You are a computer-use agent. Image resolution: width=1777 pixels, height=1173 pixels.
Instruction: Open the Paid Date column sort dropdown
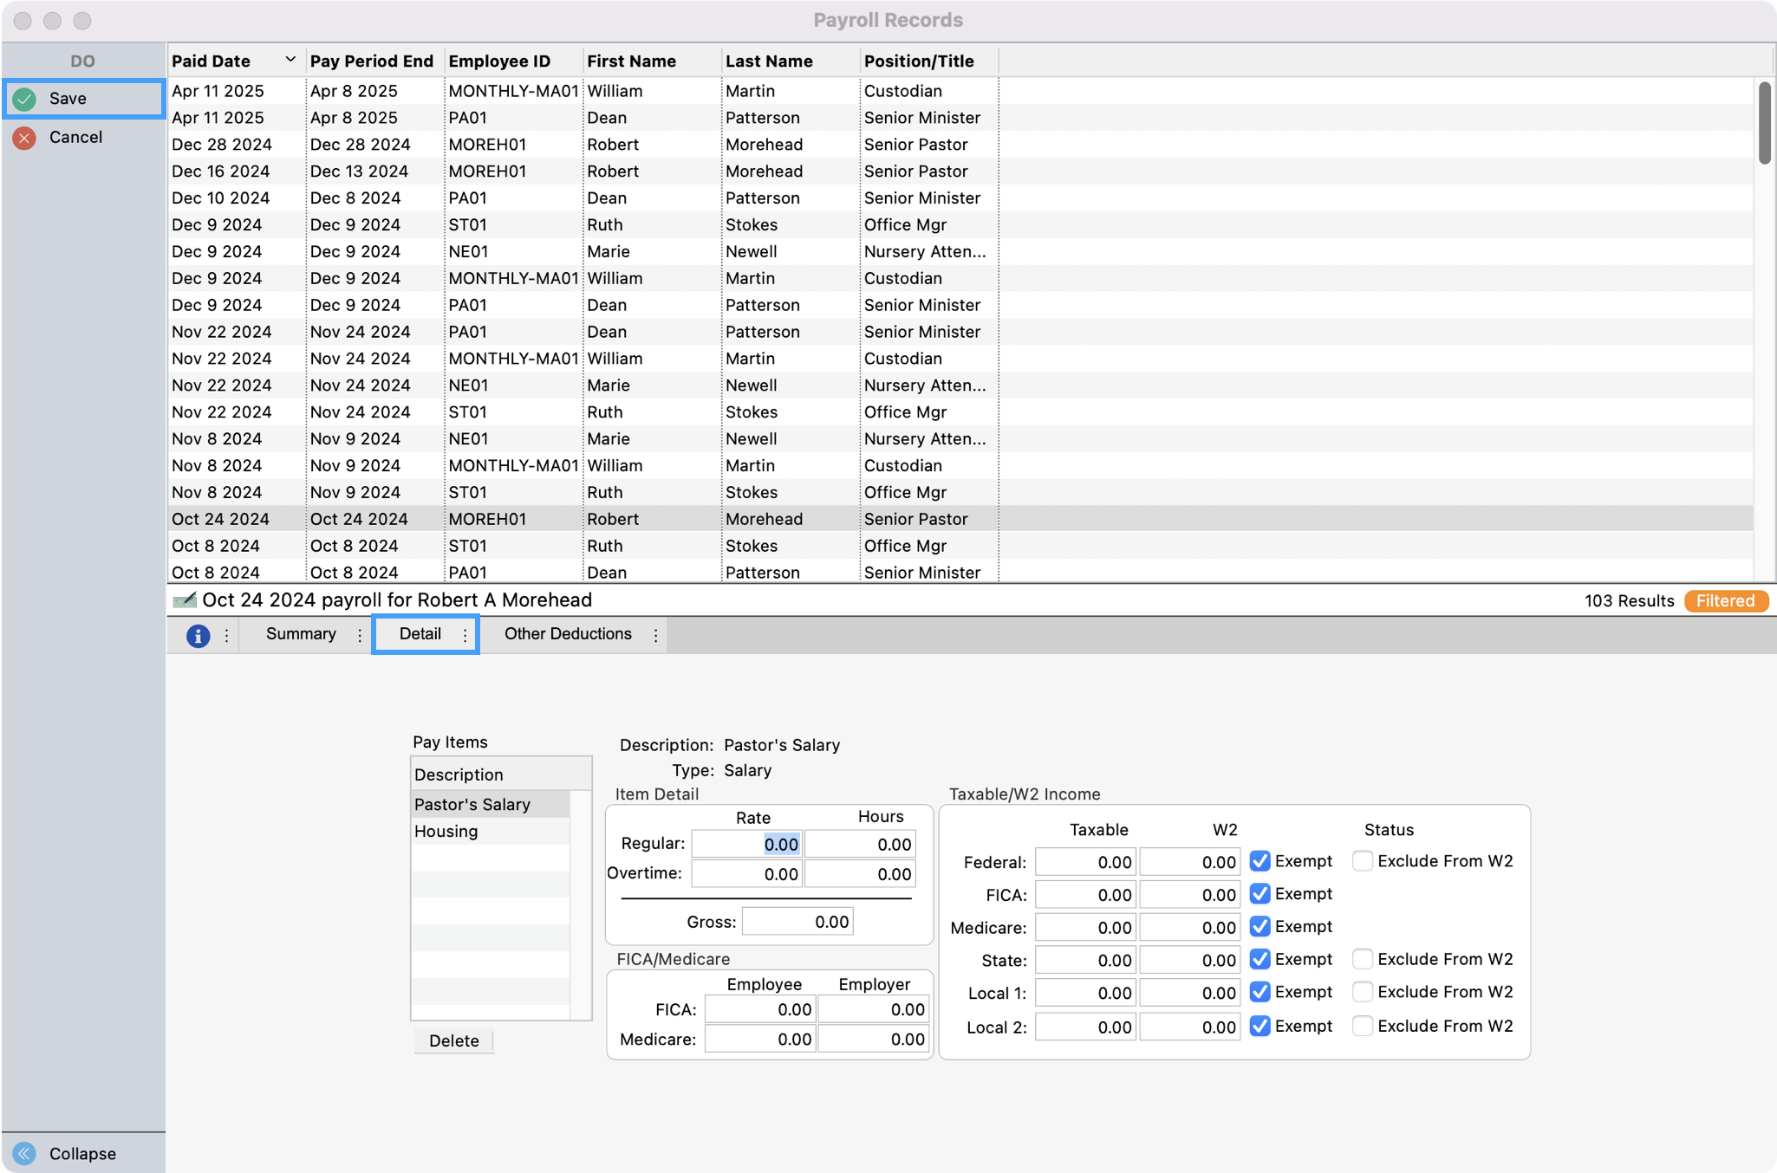tap(289, 60)
